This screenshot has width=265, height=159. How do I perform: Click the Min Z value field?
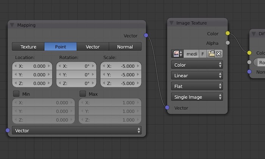pos(44,120)
